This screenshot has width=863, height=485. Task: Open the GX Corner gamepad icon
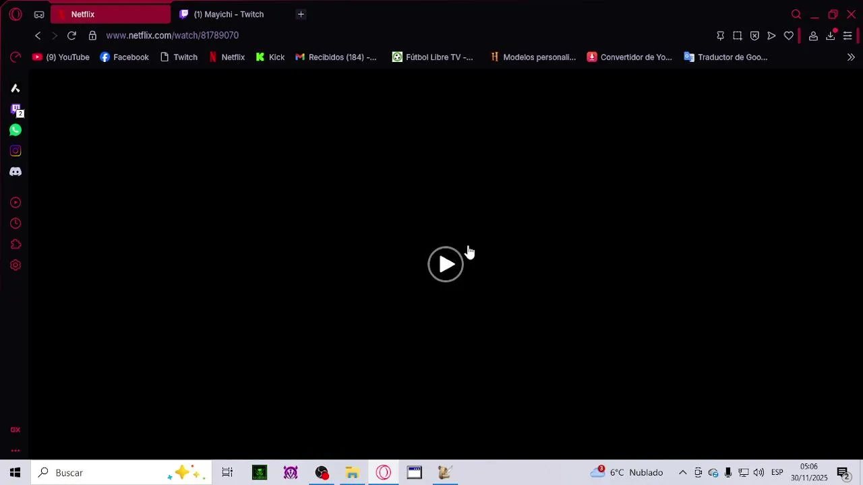39,14
